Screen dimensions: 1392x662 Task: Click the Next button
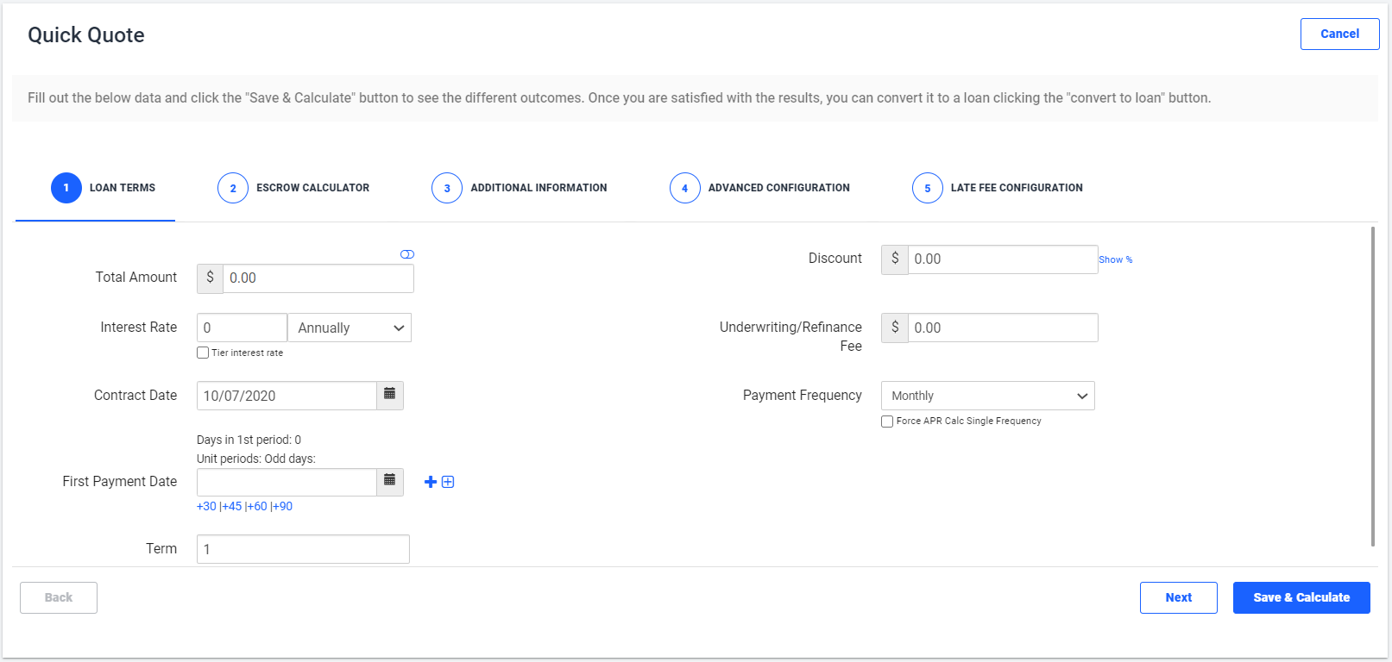1179,597
